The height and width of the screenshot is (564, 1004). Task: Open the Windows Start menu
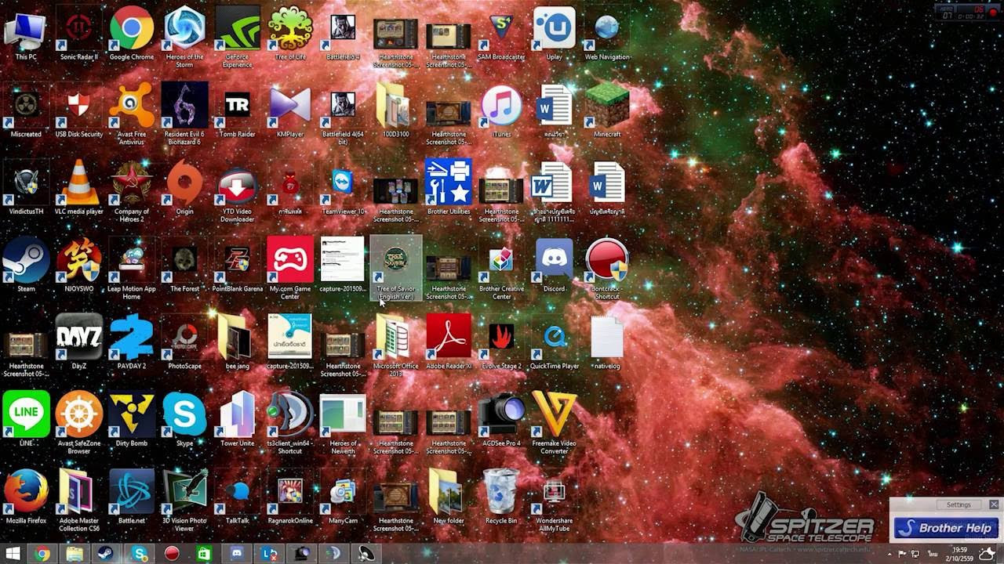[x=12, y=554]
